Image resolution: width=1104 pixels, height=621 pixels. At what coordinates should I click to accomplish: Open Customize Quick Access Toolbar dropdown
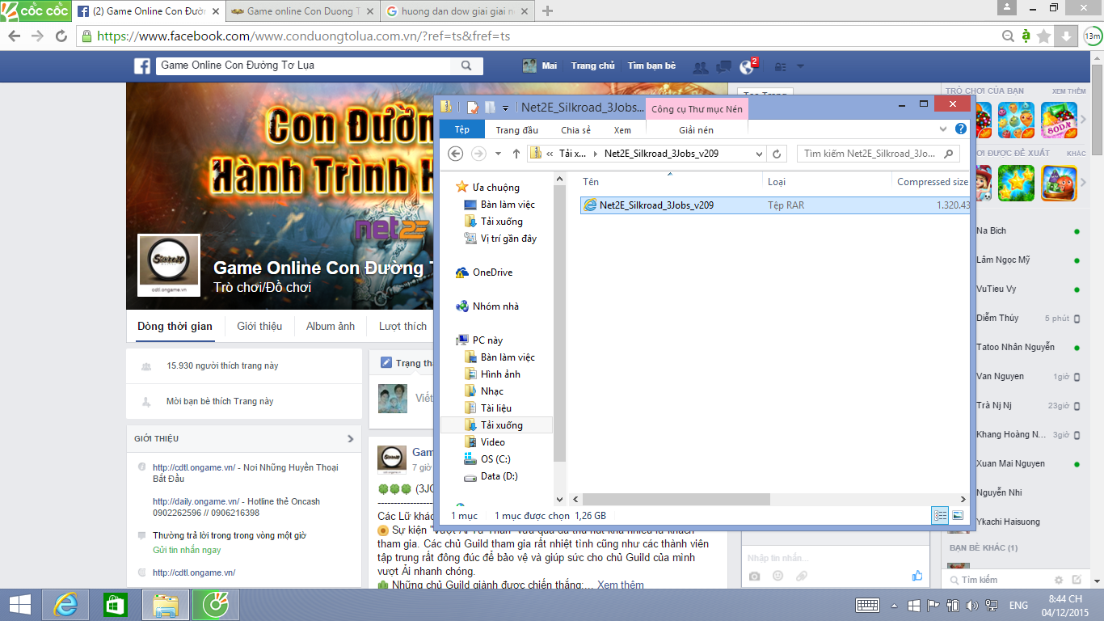pos(506,108)
